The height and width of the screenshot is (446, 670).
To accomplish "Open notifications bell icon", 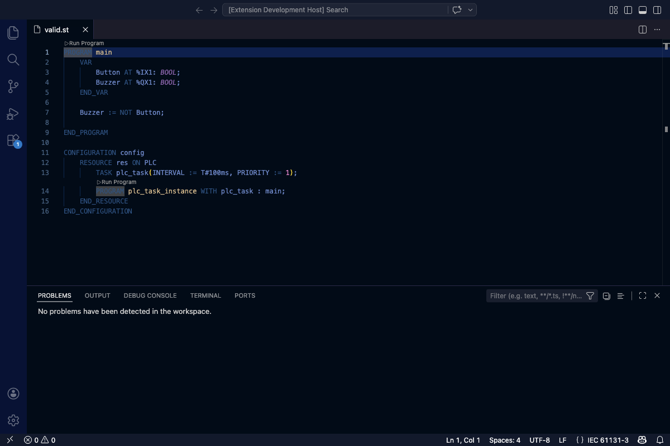I will point(659,440).
